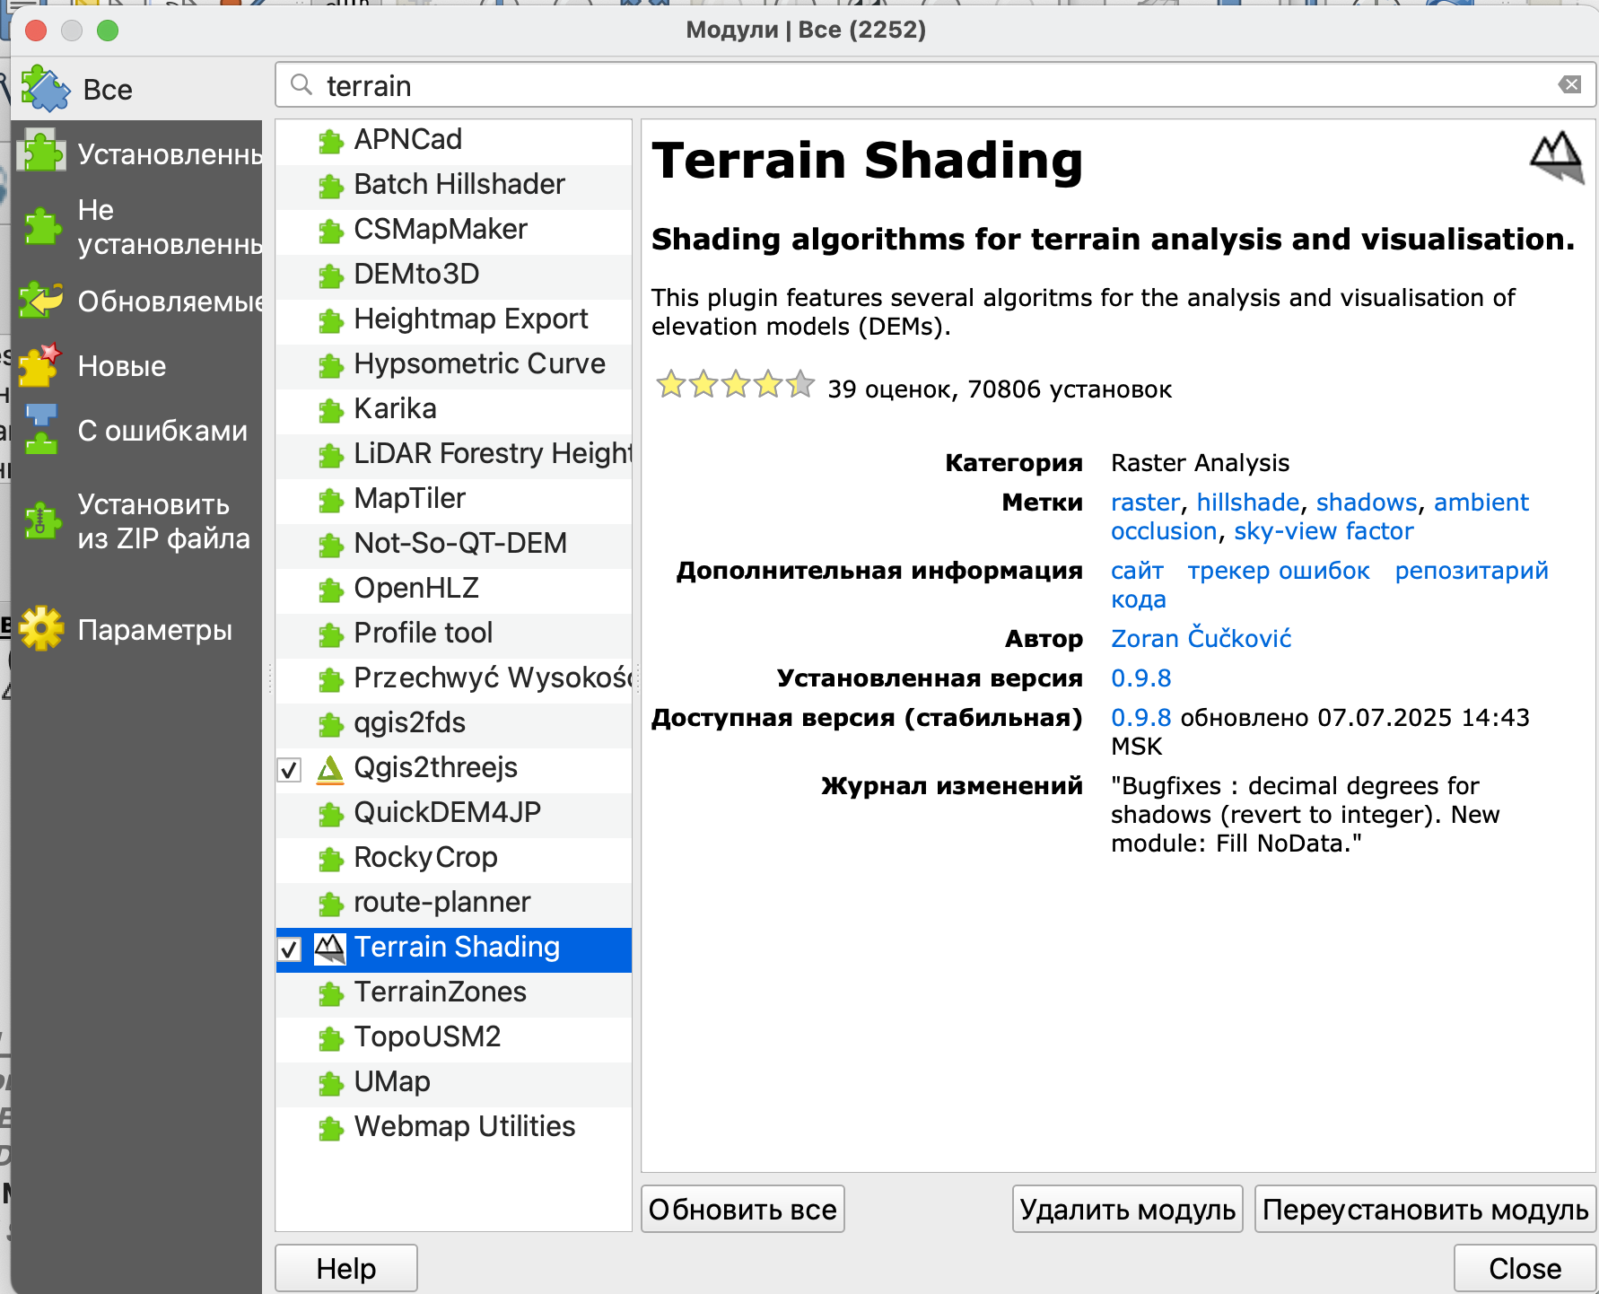Click the puzzle icon beside Все

point(45,89)
